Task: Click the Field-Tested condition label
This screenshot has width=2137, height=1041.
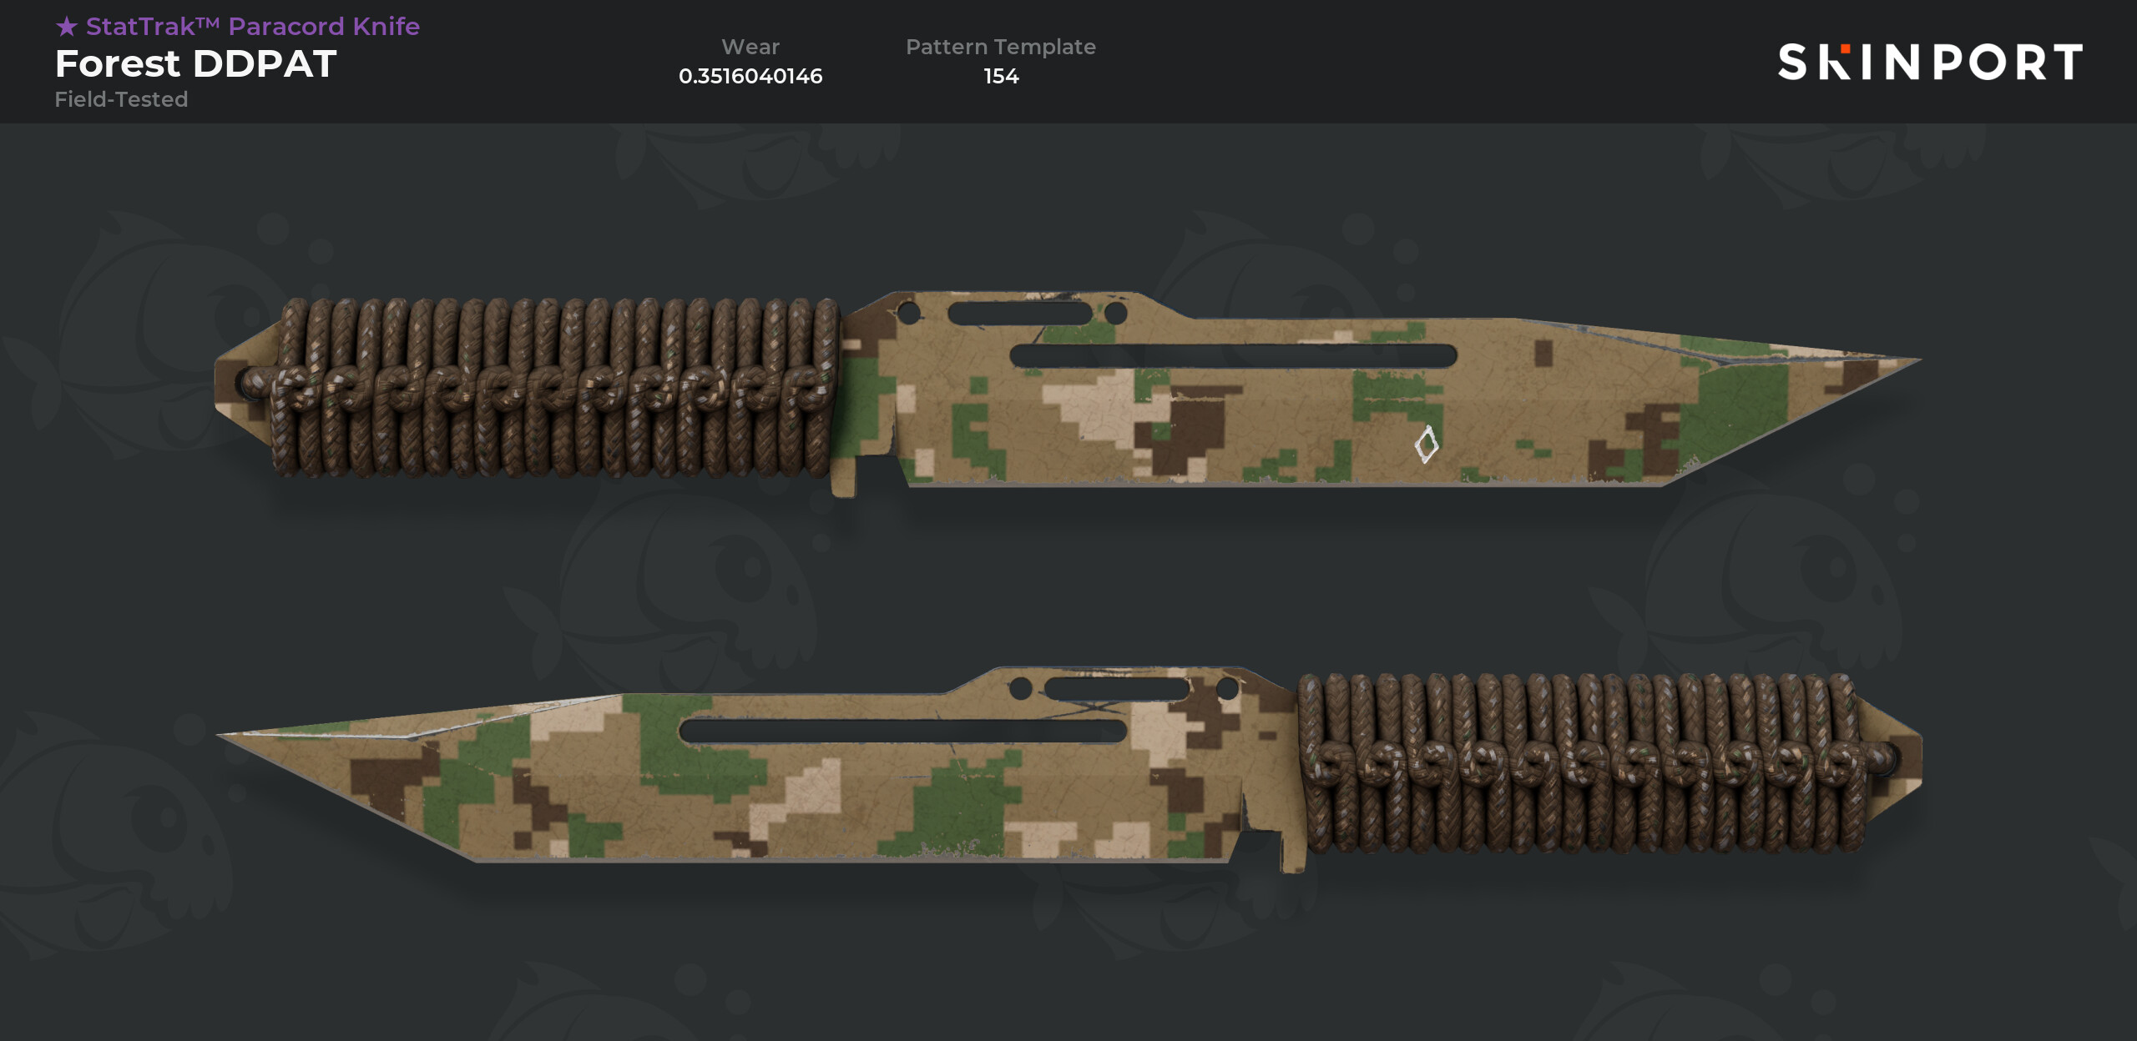Action: 121,99
